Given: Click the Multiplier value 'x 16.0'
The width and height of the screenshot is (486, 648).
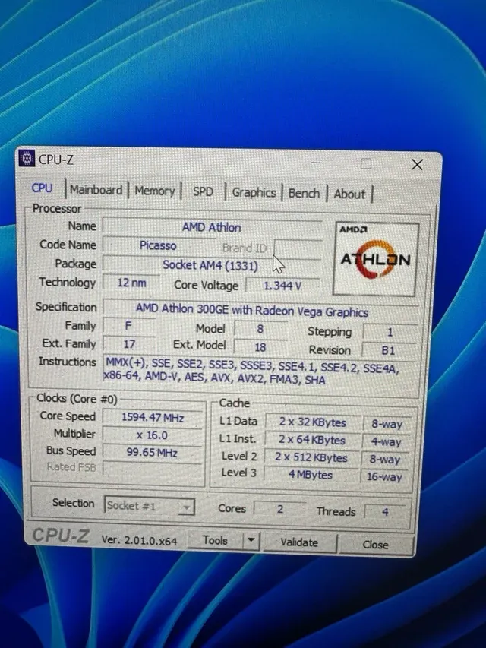Looking at the screenshot, I should coord(152,435).
